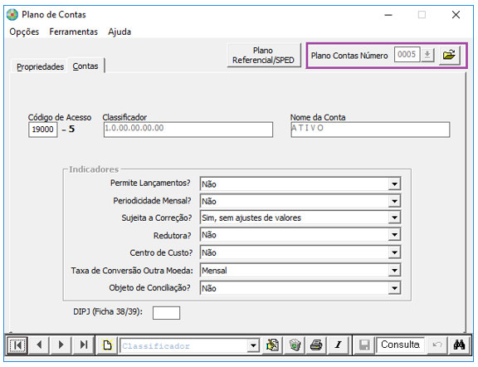Click the recycle bin delete icon
This screenshot has height=367, width=478.
(x=295, y=345)
